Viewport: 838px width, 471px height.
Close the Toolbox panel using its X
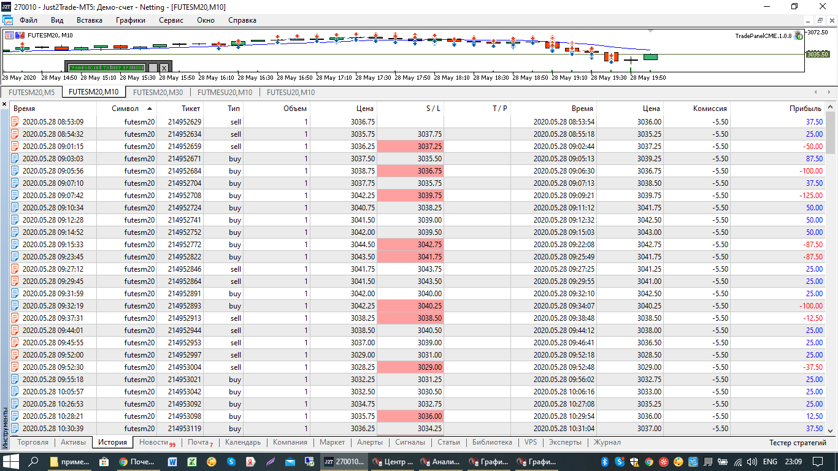click(x=5, y=104)
